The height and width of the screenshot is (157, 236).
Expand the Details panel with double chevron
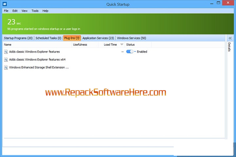230,38
